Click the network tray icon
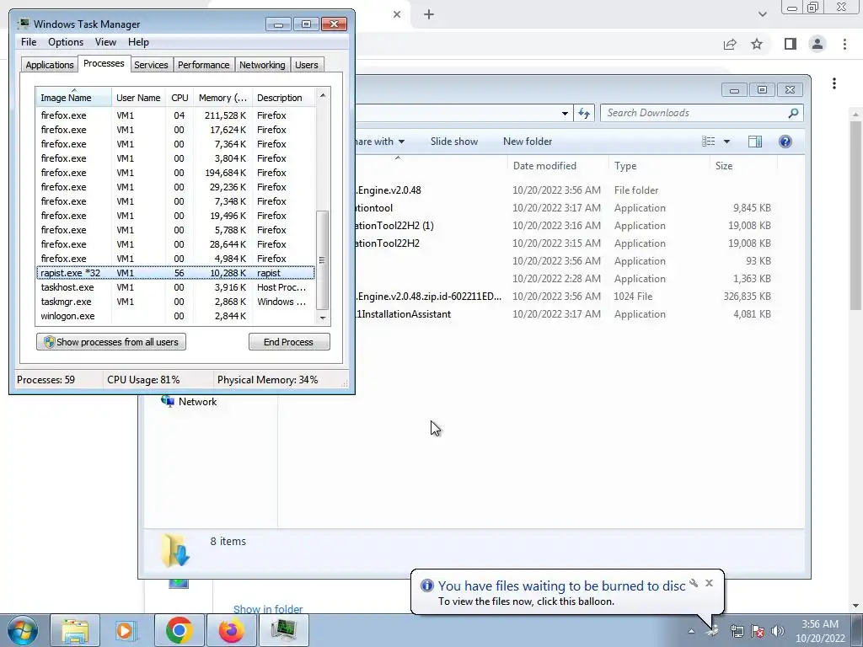 tap(737, 631)
